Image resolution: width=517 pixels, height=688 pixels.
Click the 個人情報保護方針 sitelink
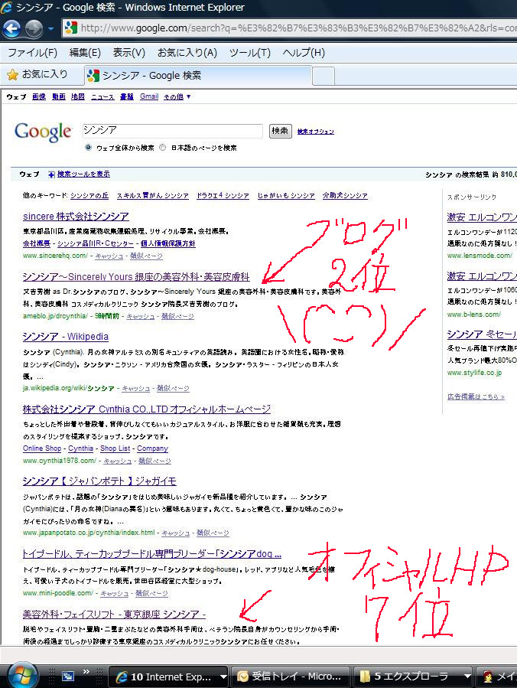pyautogui.click(x=168, y=243)
